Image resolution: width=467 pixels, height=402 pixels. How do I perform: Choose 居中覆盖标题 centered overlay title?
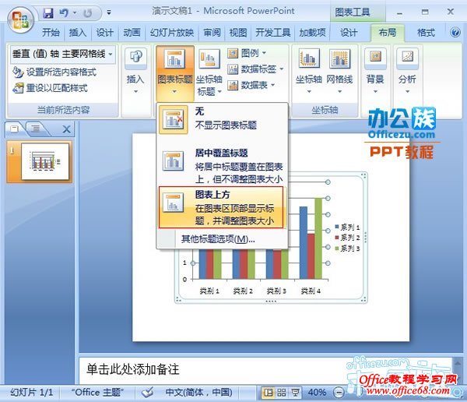(x=222, y=166)
